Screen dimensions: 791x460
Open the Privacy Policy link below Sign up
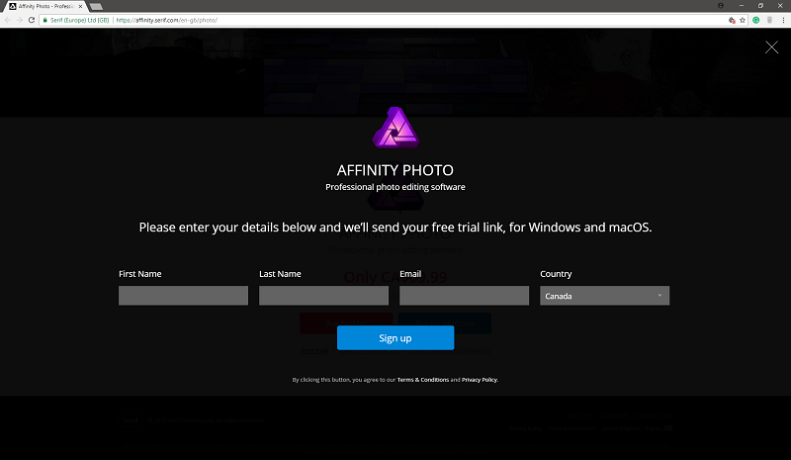coord(480,380)
